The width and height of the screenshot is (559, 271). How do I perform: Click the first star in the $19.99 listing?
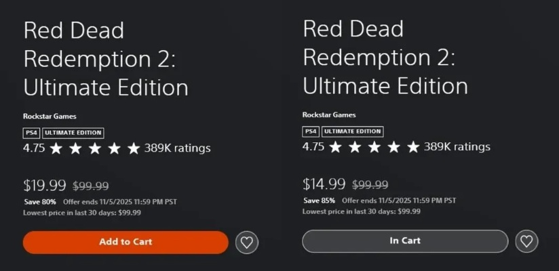56,148
